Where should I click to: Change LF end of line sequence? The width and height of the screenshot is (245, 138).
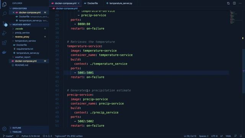click(x=221, y=136)
